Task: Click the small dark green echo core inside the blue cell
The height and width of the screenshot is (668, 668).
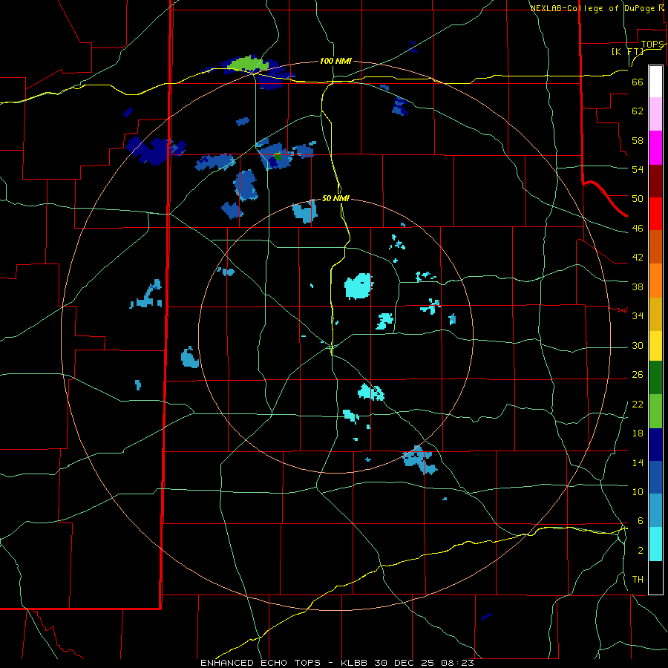Action: click(278, 157)
